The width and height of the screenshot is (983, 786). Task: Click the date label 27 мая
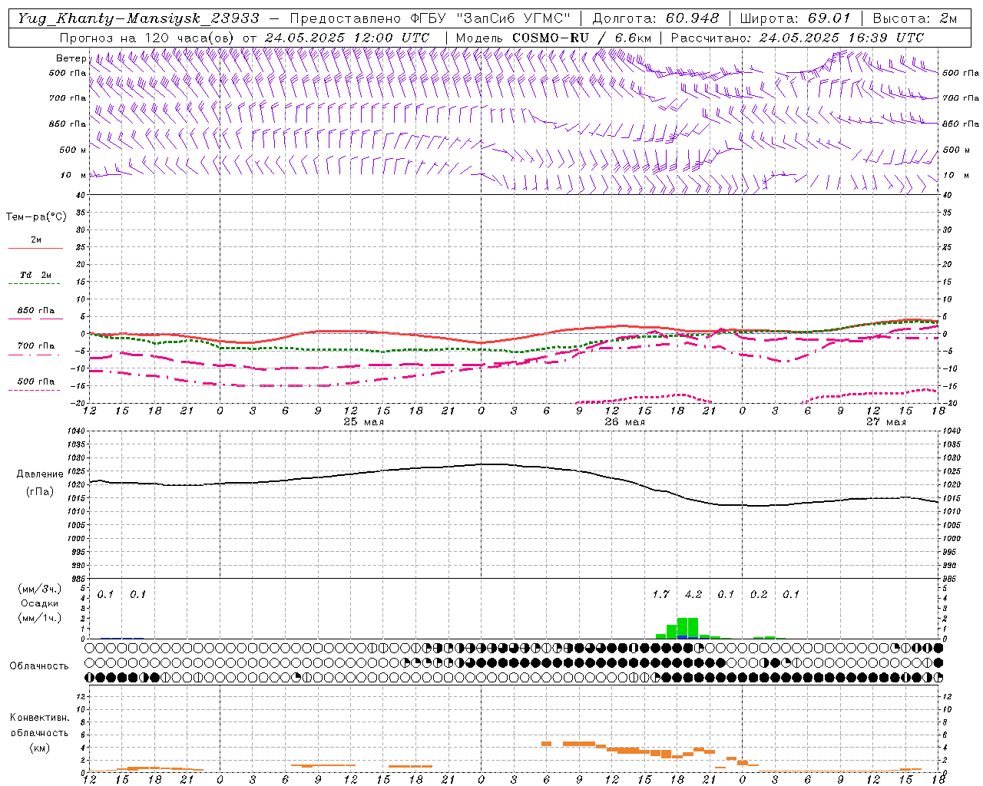pos(885,422)
